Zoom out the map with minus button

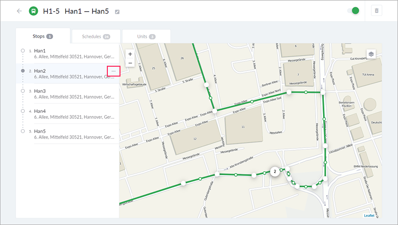[x=130, y=63]
